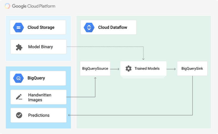218x134 pixels.
Task: Click the Cloud Dataflow hexagon icon
Action: (x=89, y=28)
